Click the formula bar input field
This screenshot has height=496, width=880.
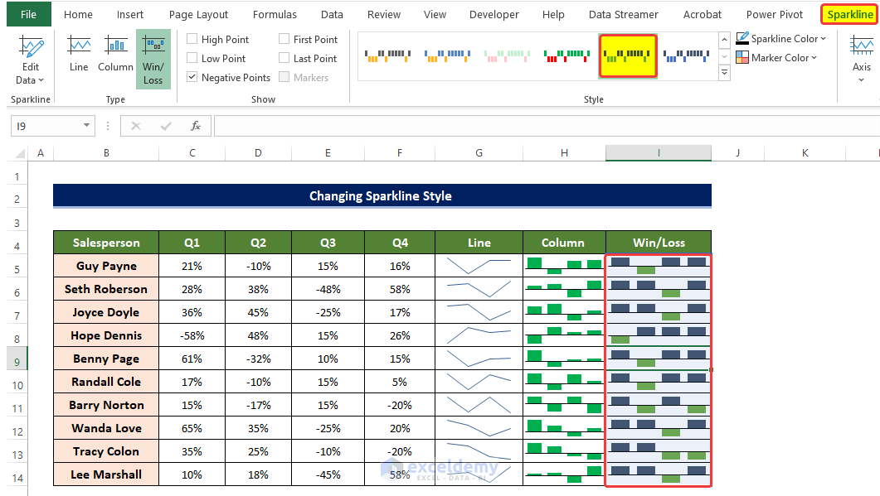pyautogui.click(x=539, y=126)
